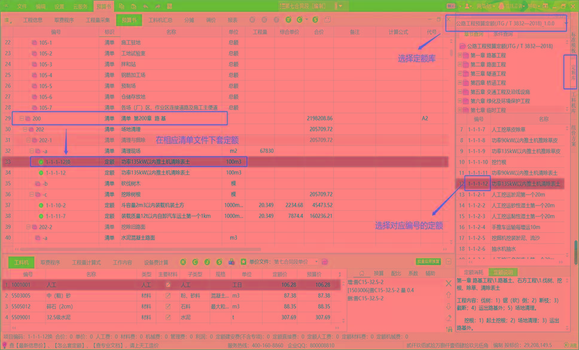This screenshot has height=350, width=579.
Task: Open the 工作内容 bottom tab
Action: tap(122, 263)
